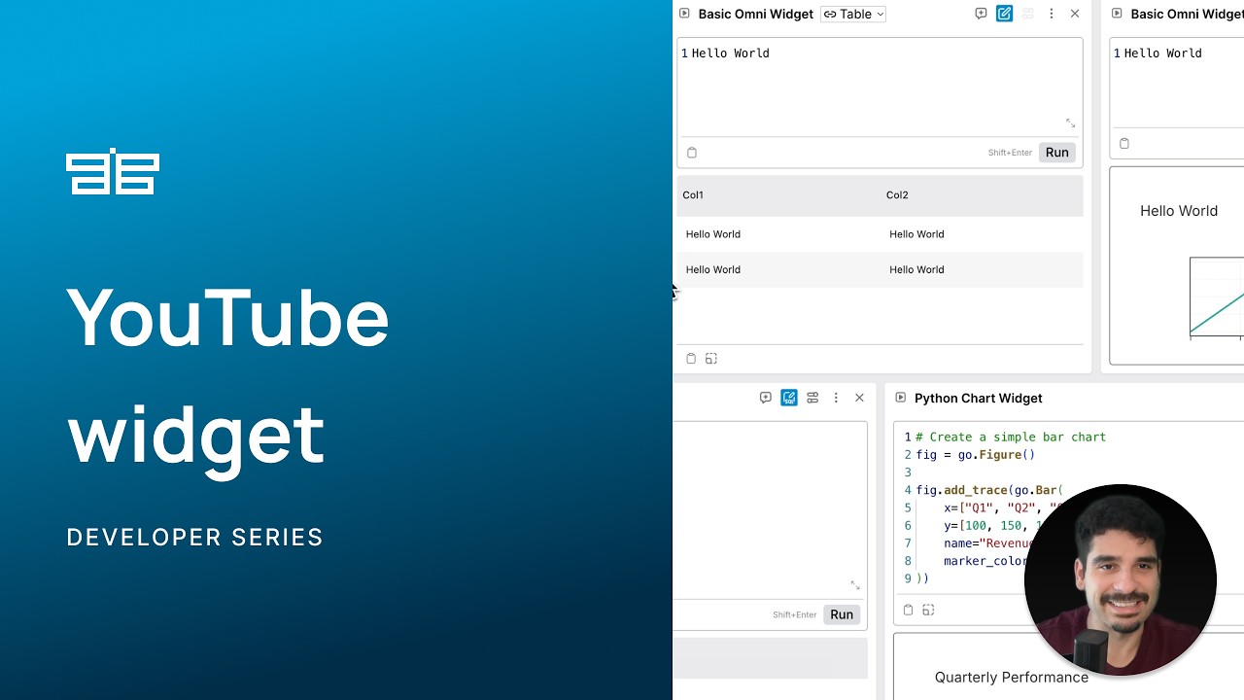1244x700 pixels.
Task: Select second-row Hello World cell under Col1
Action: coord(713,269)
